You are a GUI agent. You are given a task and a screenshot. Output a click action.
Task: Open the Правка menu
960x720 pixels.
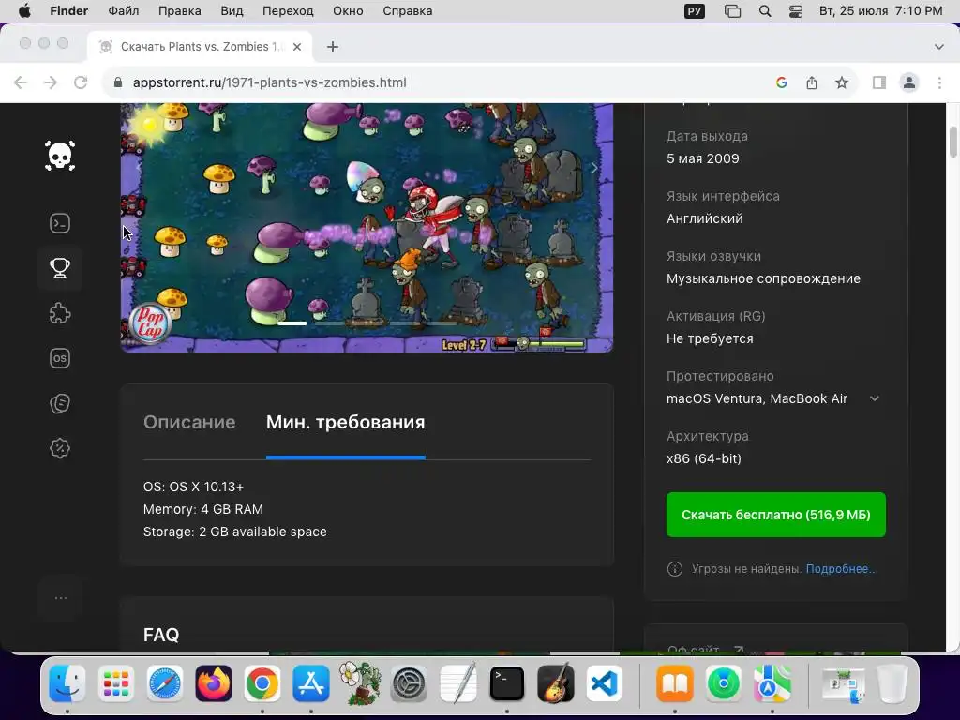click(179, 11)
